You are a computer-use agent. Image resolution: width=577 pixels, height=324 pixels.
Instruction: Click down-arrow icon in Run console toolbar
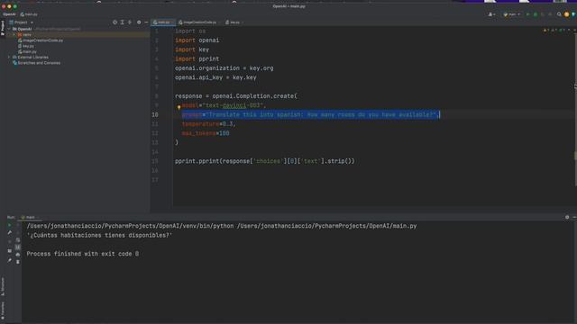pyautogui.click(x=18, y=232)
